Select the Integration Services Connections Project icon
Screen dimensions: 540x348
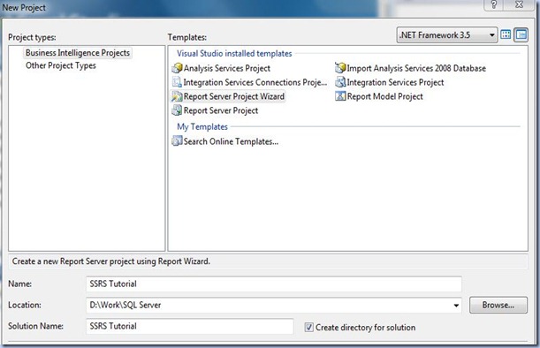point(177,82)
